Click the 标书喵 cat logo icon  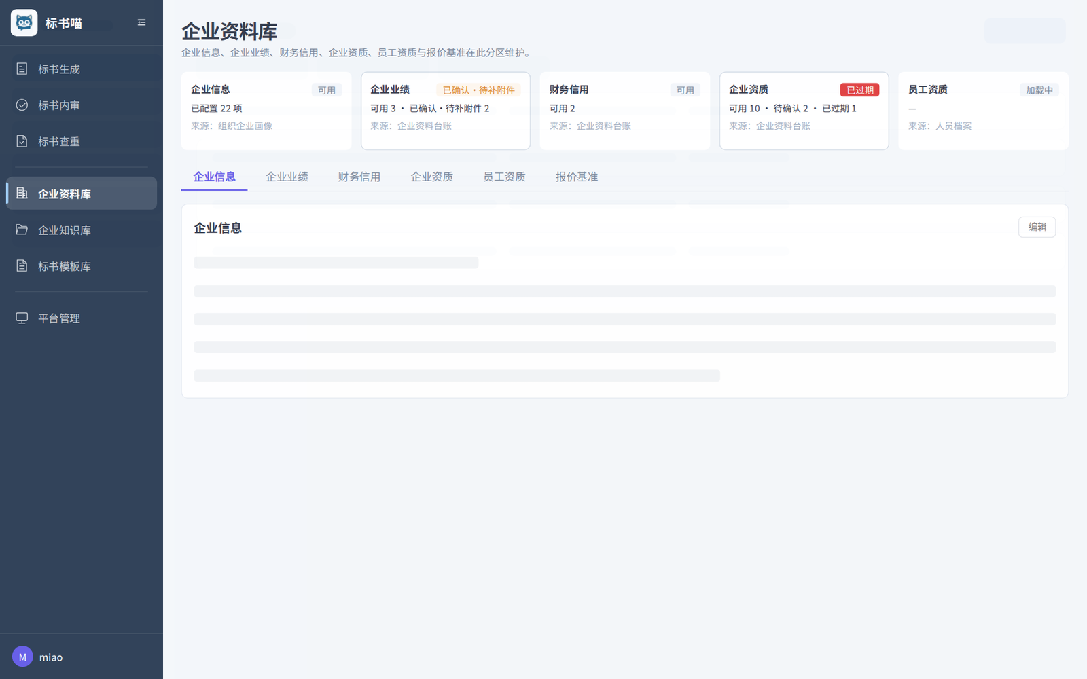point(24,23)
